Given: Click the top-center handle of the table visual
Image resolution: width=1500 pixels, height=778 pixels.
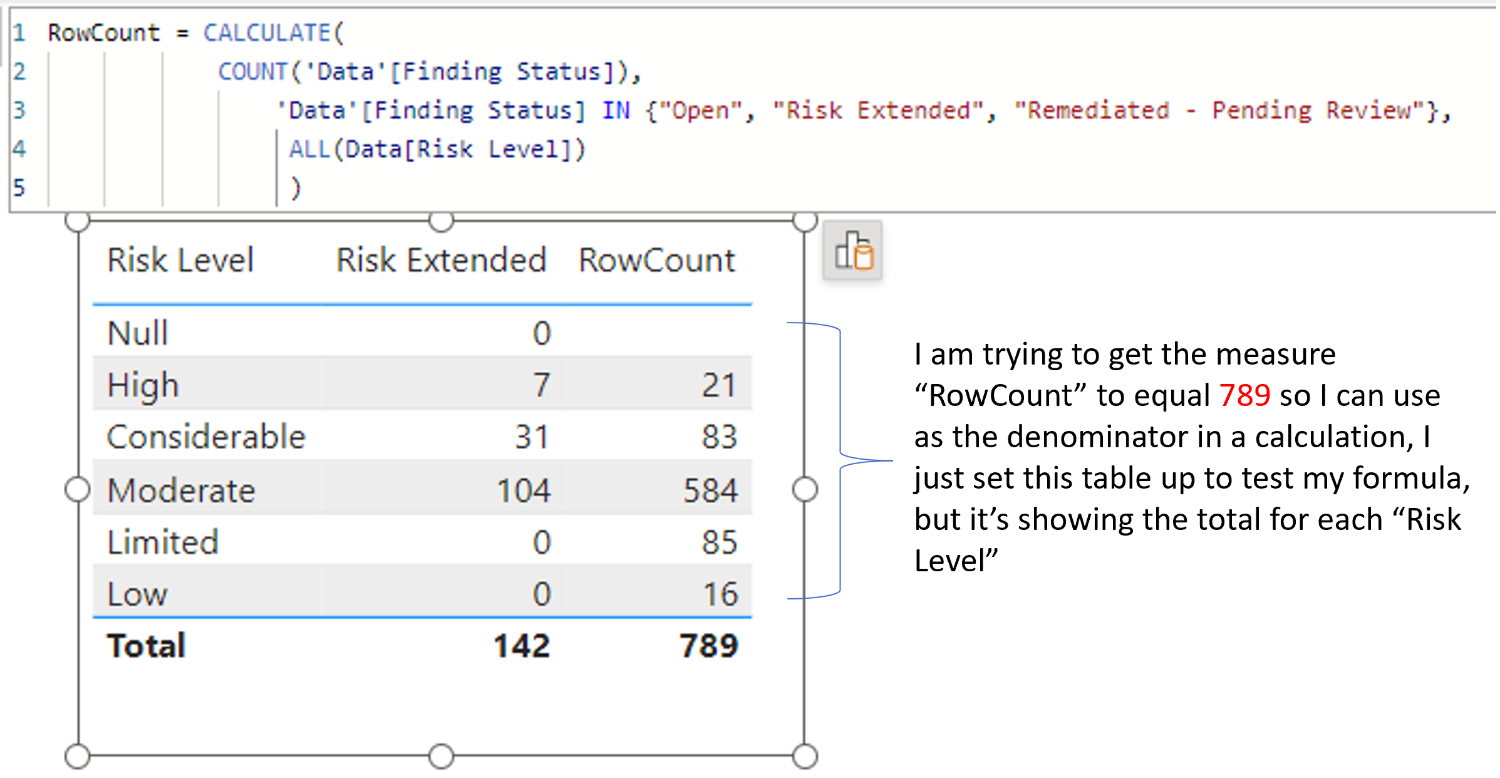Looking at the screenshot, I should tap(441, 220).
